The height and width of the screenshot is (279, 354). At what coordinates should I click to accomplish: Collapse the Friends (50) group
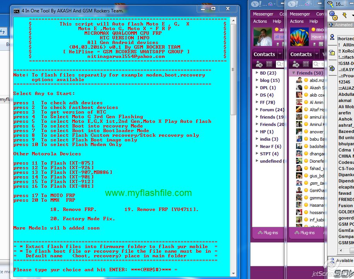[293, 73]
